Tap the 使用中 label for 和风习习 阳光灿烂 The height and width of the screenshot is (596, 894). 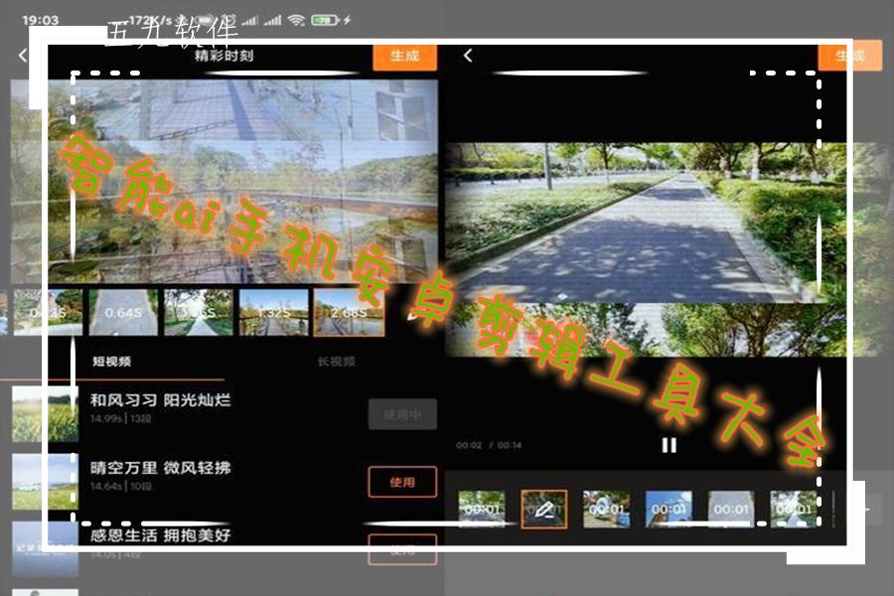(403, 414)
